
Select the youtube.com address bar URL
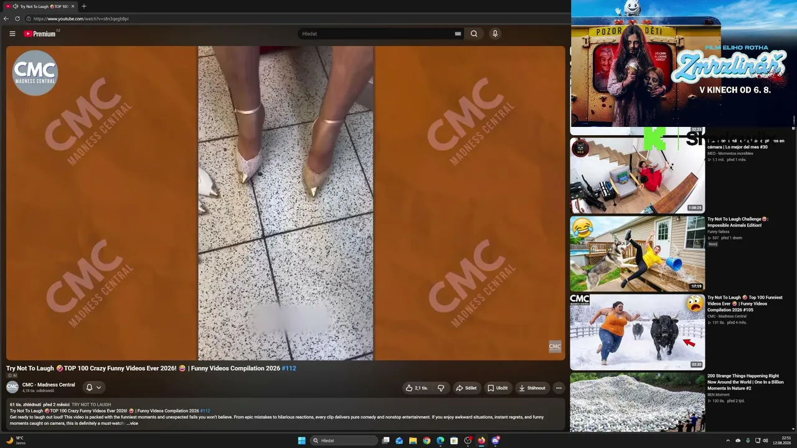81,19
